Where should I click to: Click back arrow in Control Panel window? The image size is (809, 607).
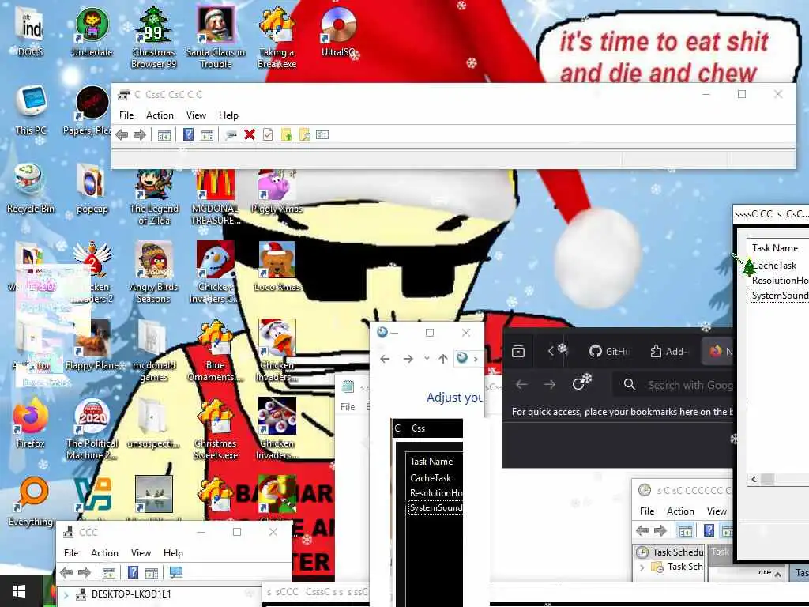385,358
